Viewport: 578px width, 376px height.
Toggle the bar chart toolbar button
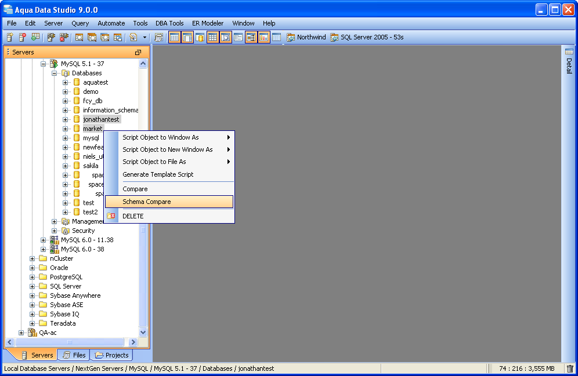coord(264,37)
